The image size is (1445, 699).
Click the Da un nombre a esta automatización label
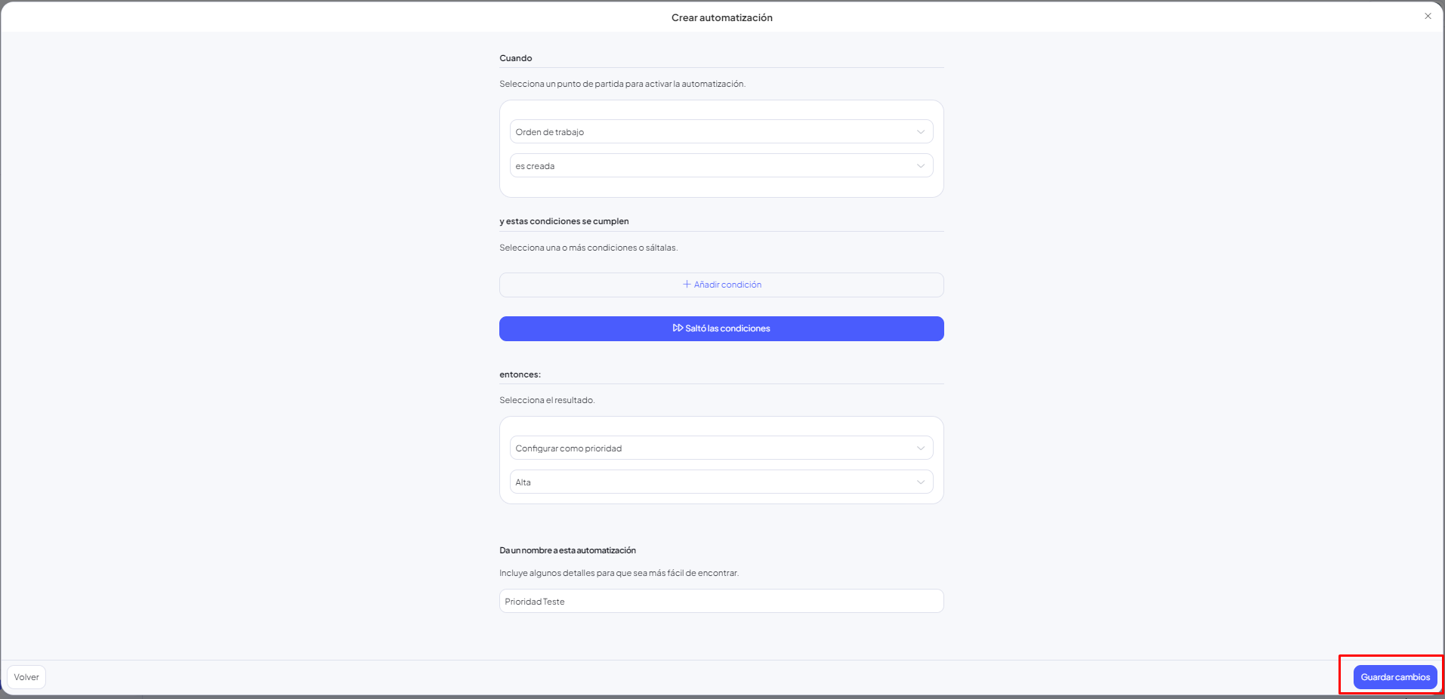click(x=568, y=550)
